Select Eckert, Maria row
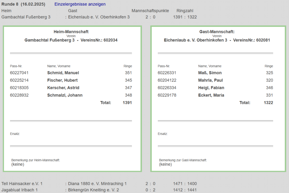The height and width of the screenshot is (193, 289). point(211,95)
